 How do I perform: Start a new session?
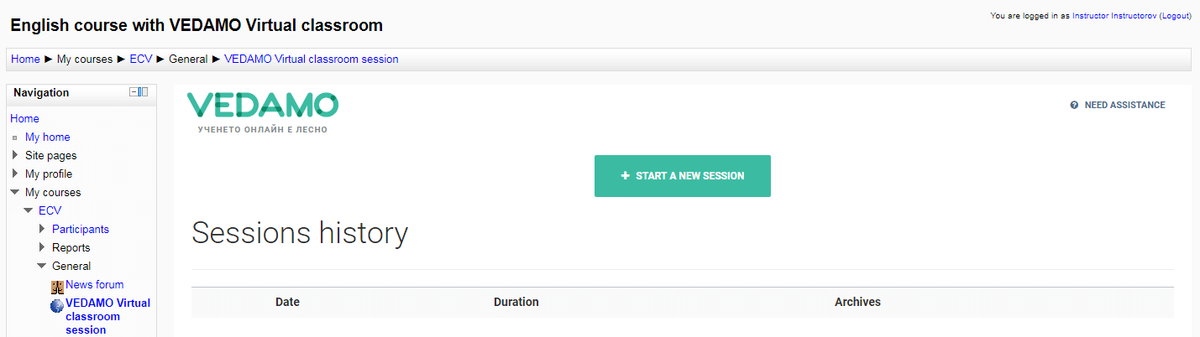click(x=683, y=176)
